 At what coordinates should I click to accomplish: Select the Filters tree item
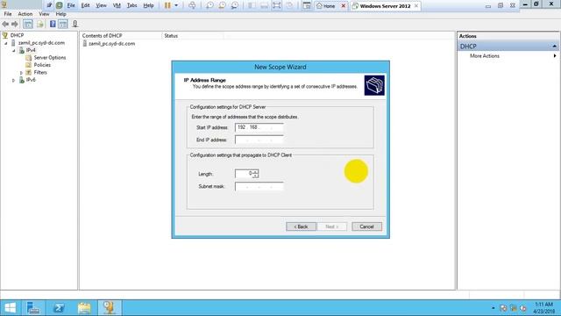(40, 72)
